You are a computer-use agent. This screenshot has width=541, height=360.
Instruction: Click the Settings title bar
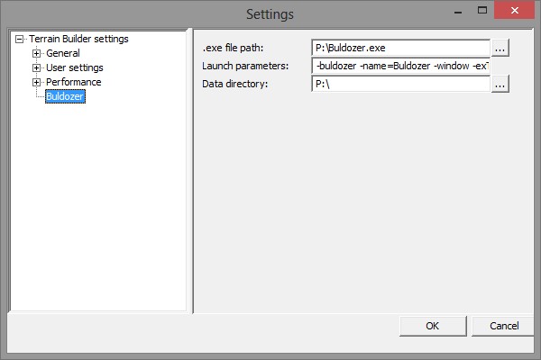270,13
